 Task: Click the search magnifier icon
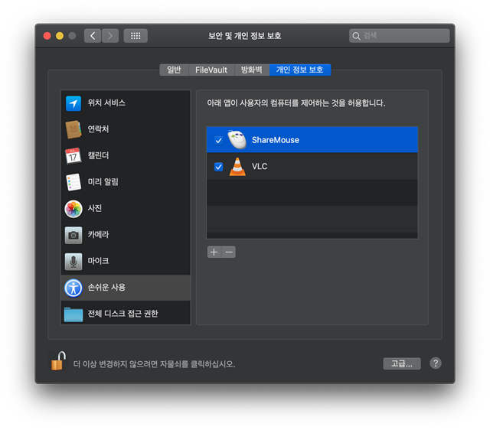point(356,36)
